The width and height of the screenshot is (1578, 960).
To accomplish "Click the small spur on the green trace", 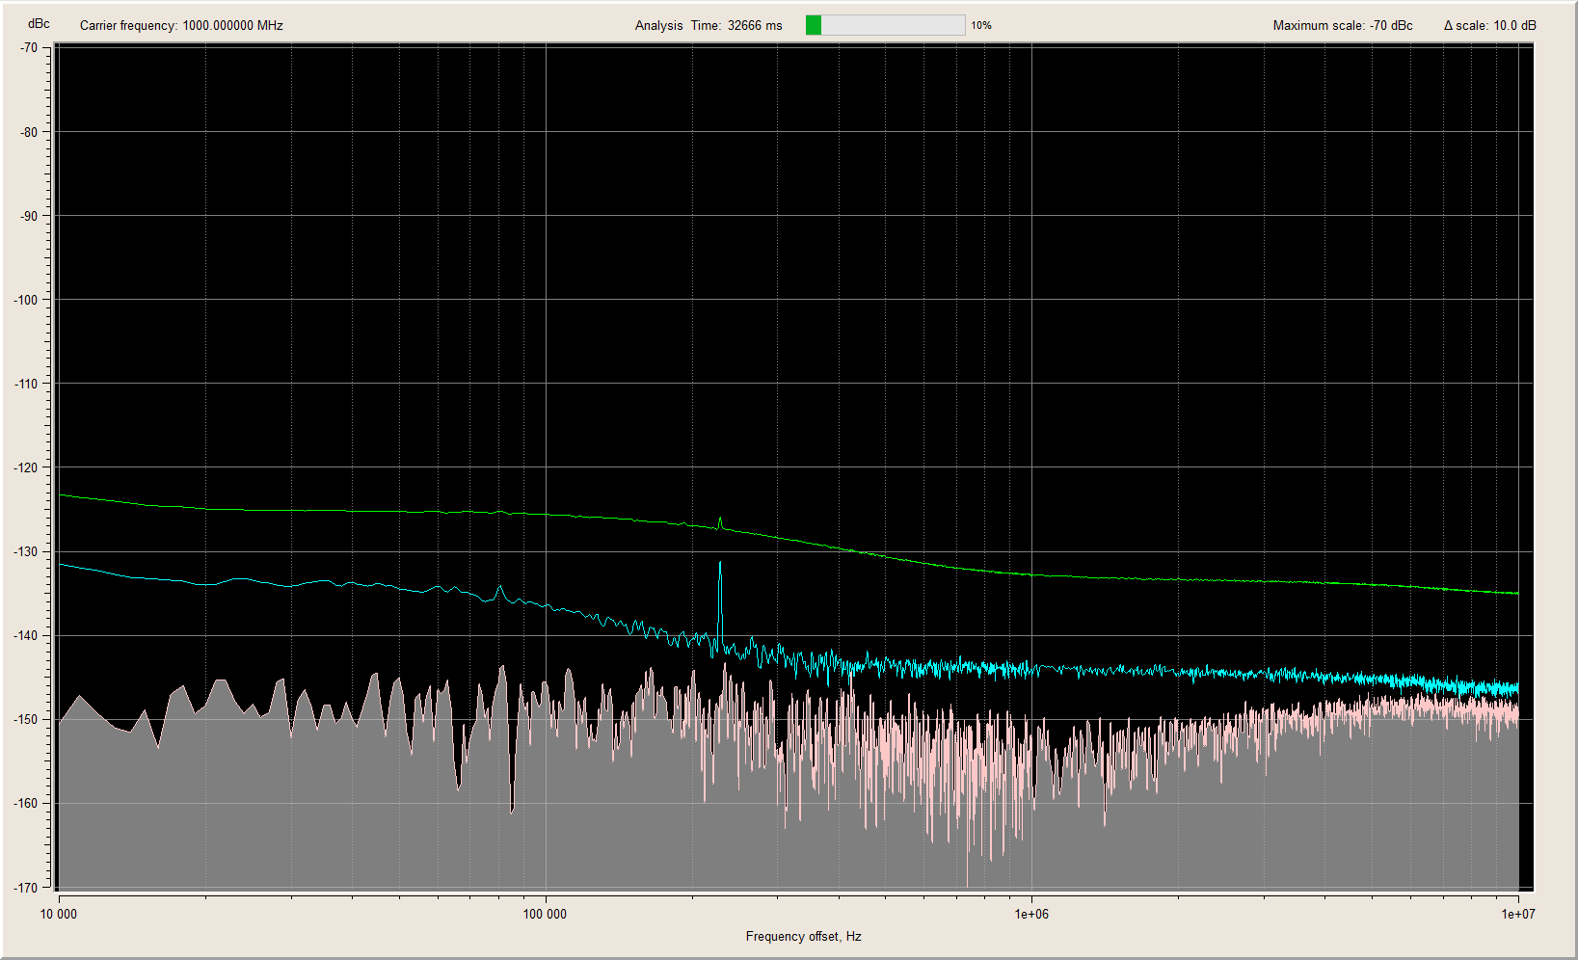I will 720,520.
